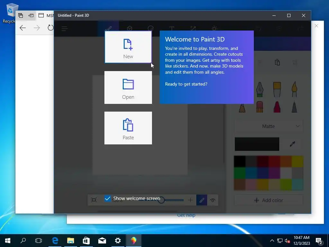Select the Canvas tab in the toolbar
This screenshot has height=247, width=329.
(x=193, y=29)
